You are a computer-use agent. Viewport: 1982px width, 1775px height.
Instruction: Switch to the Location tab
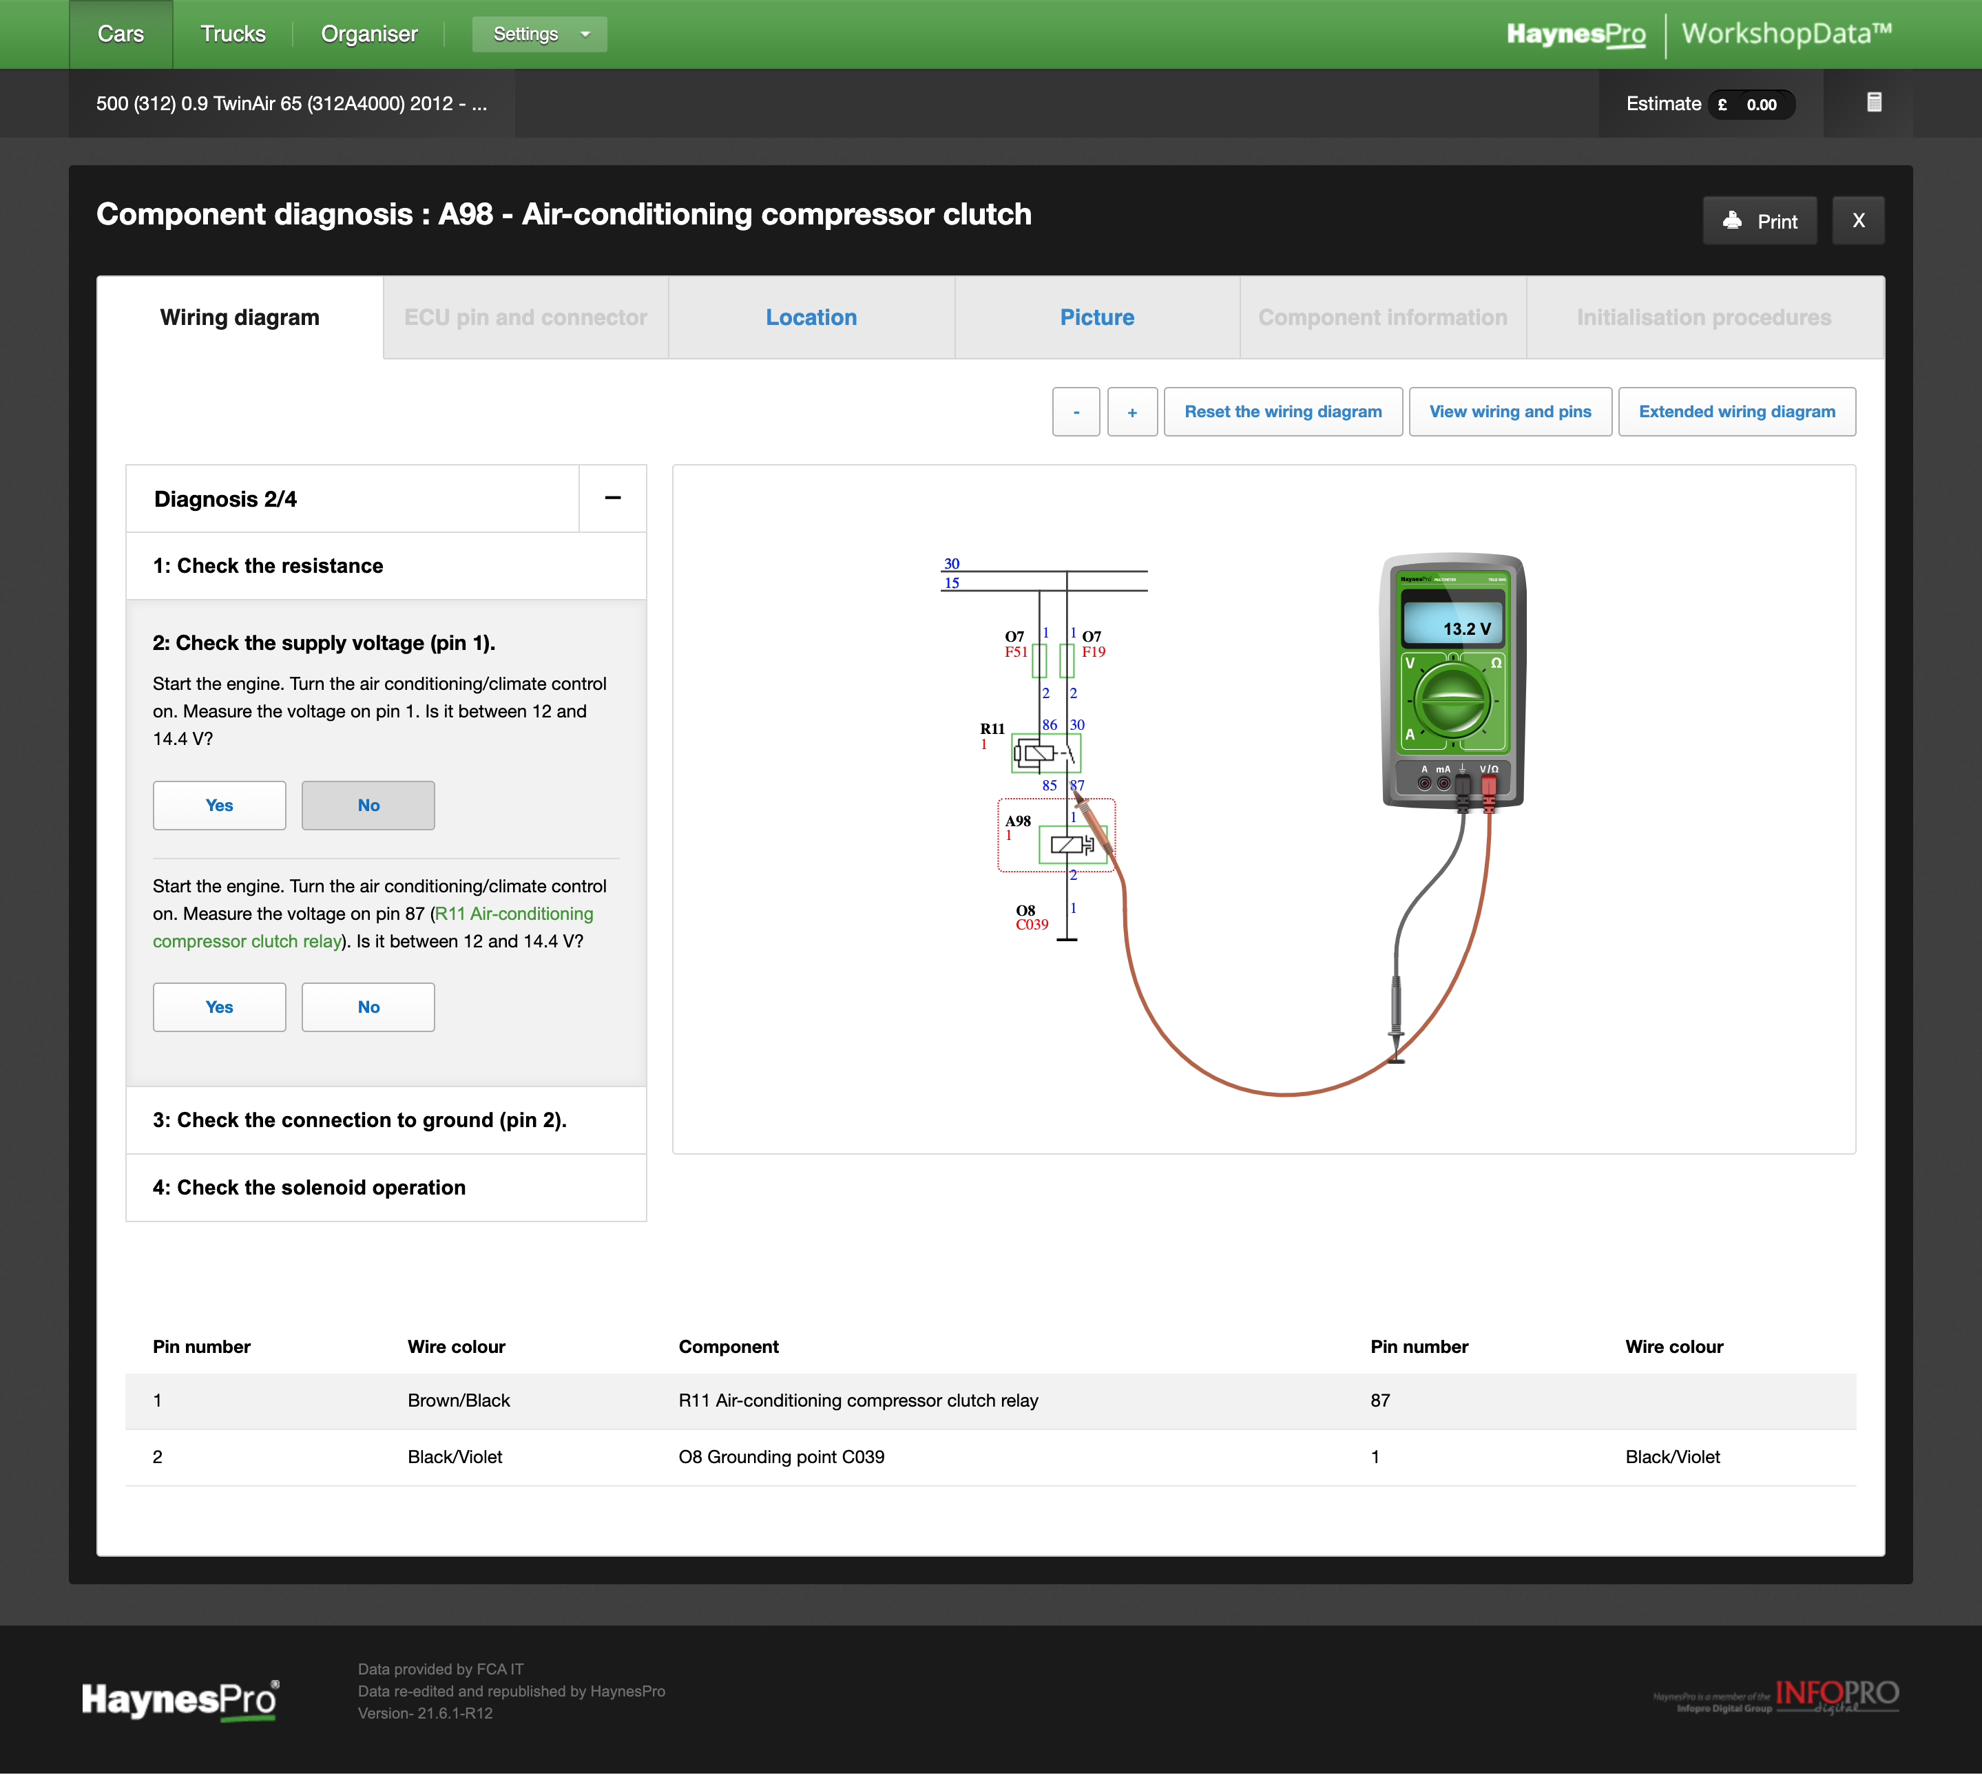(811, 317)
